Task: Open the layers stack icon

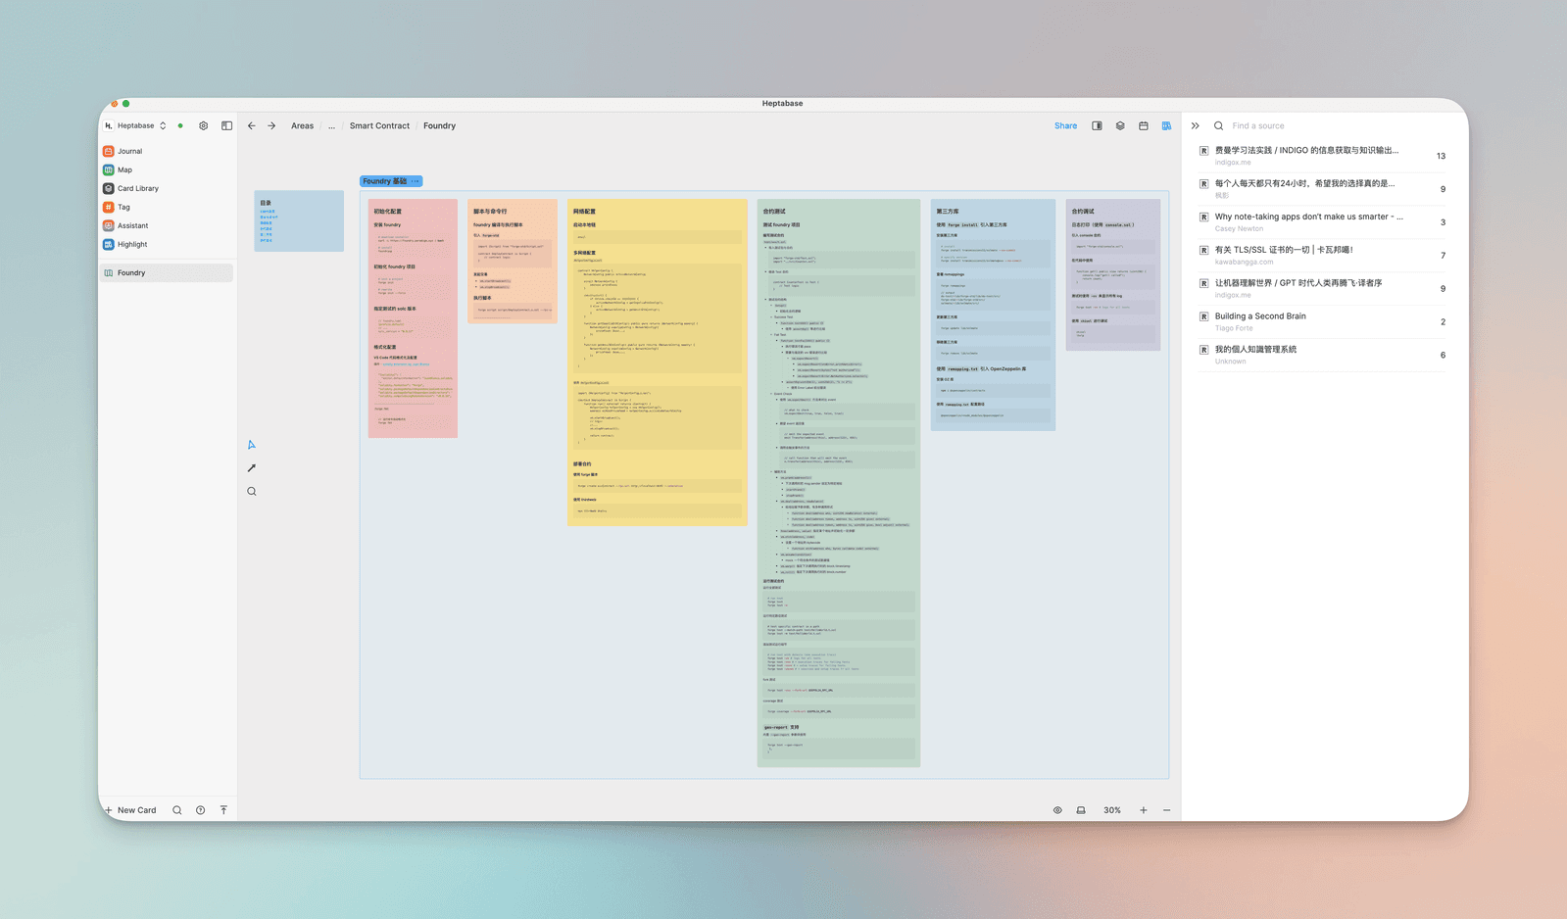Action: [1120, 125]
